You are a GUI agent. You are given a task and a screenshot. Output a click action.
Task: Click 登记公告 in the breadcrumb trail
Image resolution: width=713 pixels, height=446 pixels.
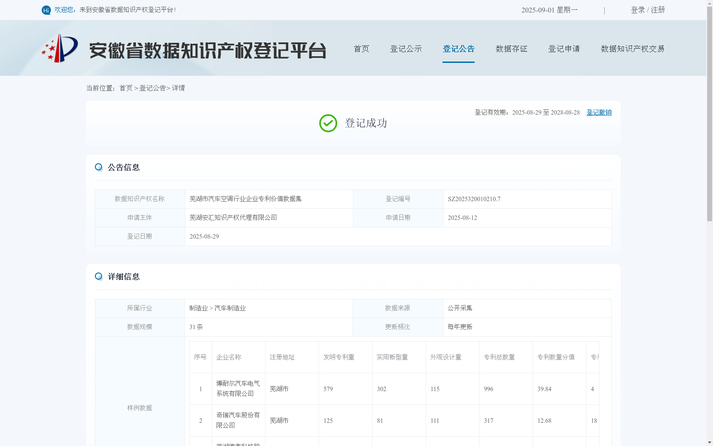tap(152, 88)
